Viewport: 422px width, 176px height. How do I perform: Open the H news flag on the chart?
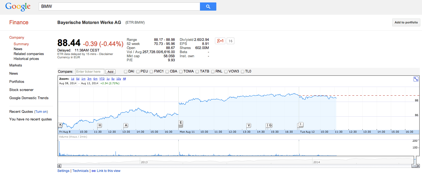pos(100,125)
